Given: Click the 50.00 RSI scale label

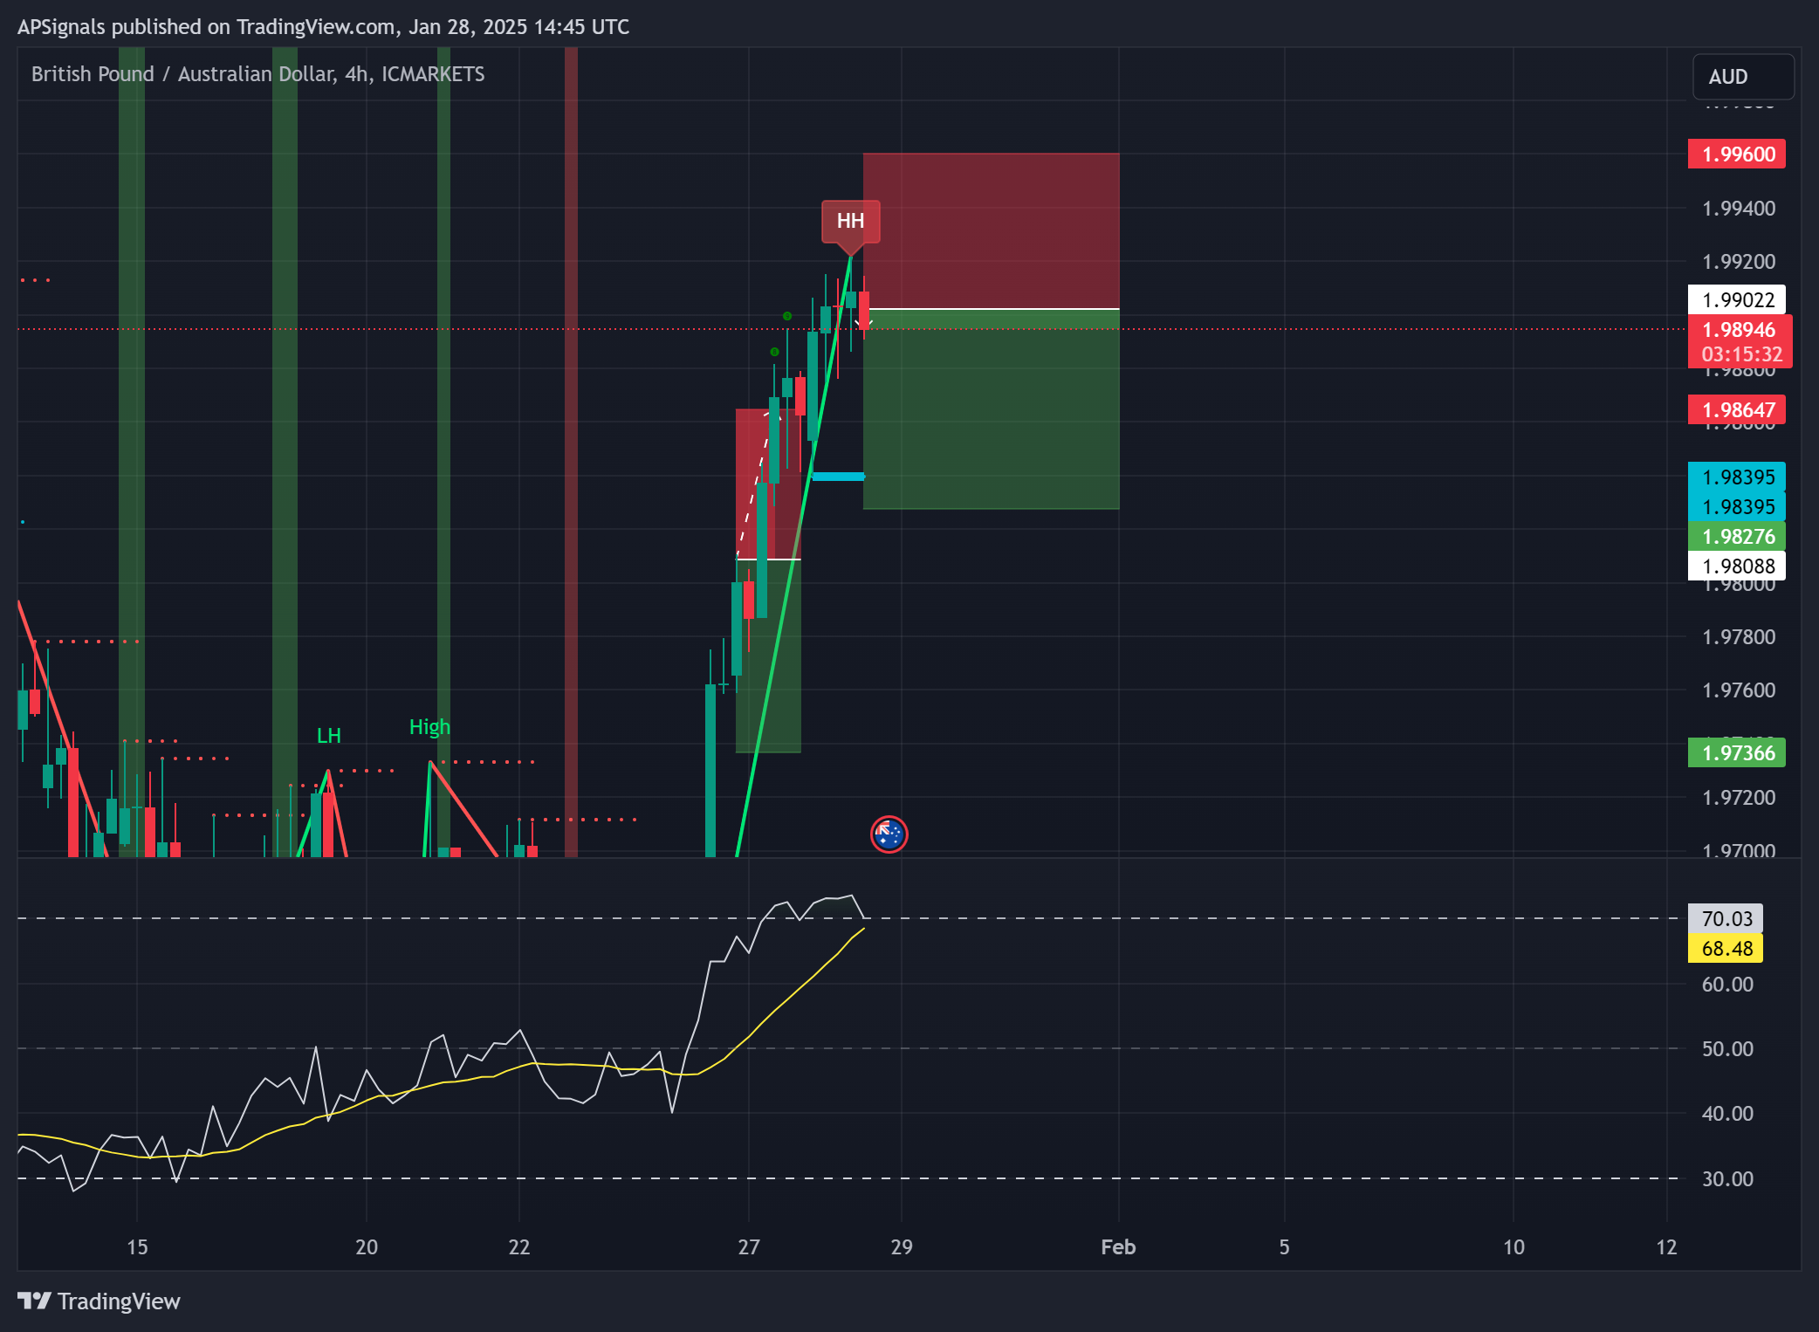Looking at the screenshot, I should pyautogui.click(x=1726, y=1049).
